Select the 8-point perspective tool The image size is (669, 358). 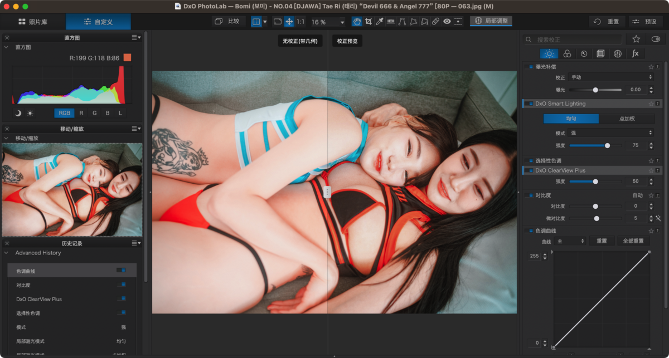click(424, 22)
